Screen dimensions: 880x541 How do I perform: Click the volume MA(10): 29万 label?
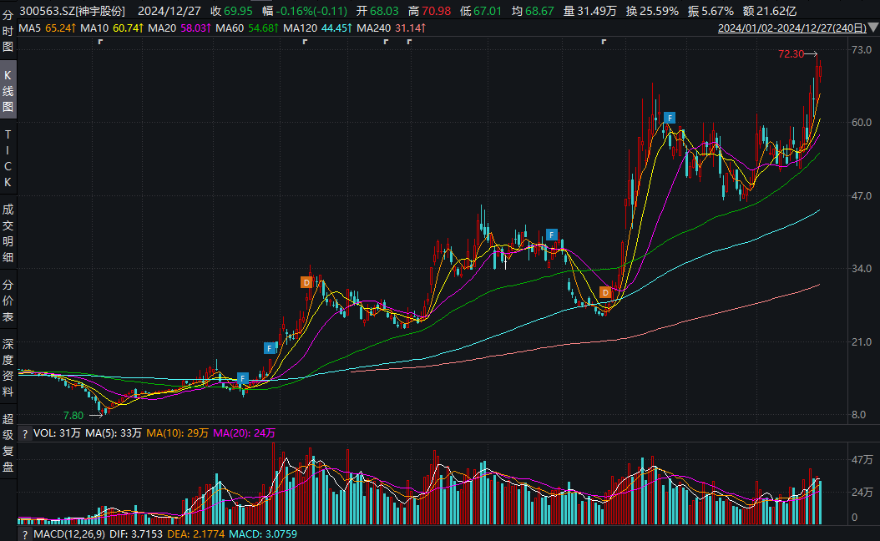click(177, 433)
